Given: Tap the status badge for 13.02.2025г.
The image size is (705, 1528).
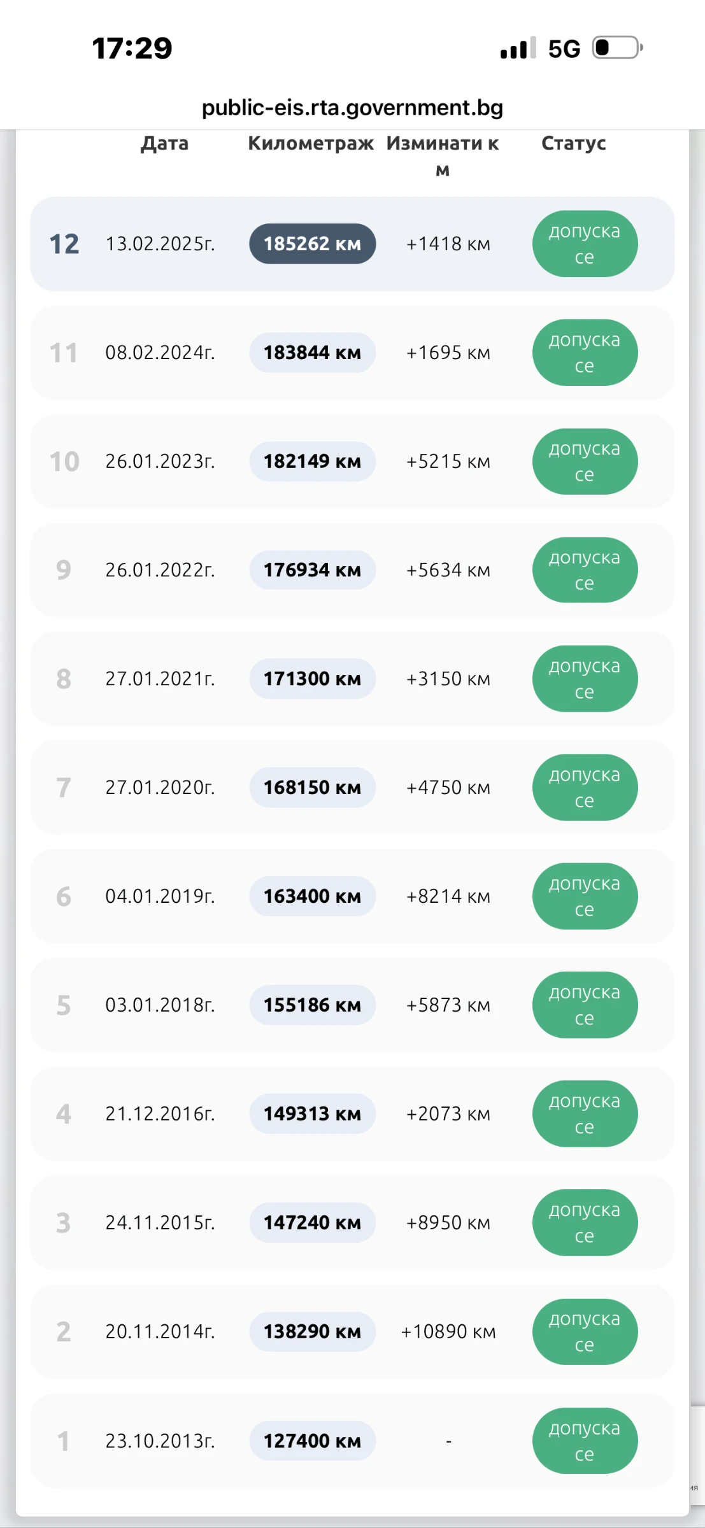Looking at the screenshot, I should pyautogui.click(x=585, y=244).
